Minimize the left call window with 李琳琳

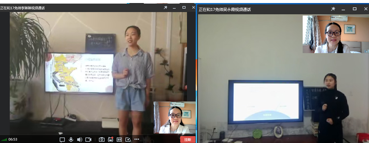click(175, 7)
